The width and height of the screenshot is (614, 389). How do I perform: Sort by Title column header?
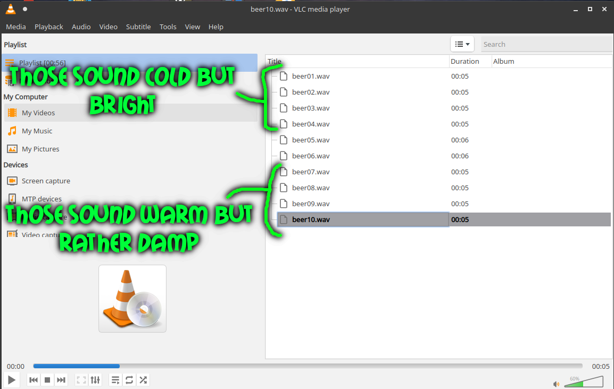click(x=357, y=62)
